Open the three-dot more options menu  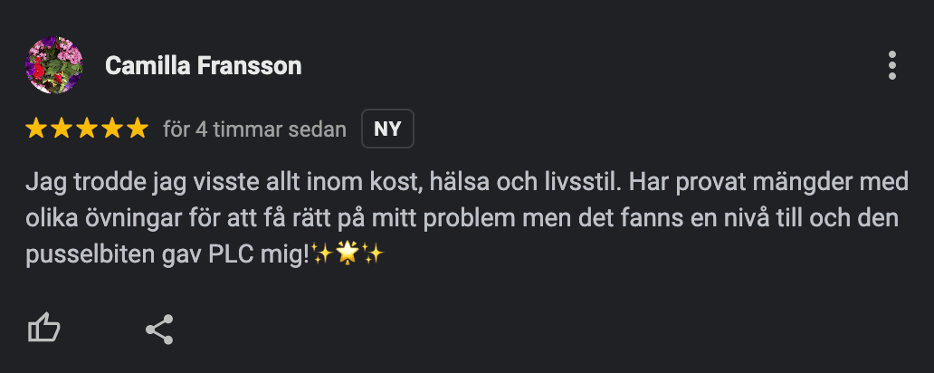891,65
